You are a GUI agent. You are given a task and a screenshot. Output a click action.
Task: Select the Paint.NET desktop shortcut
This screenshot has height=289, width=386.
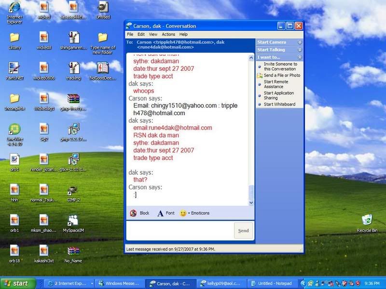14,71
